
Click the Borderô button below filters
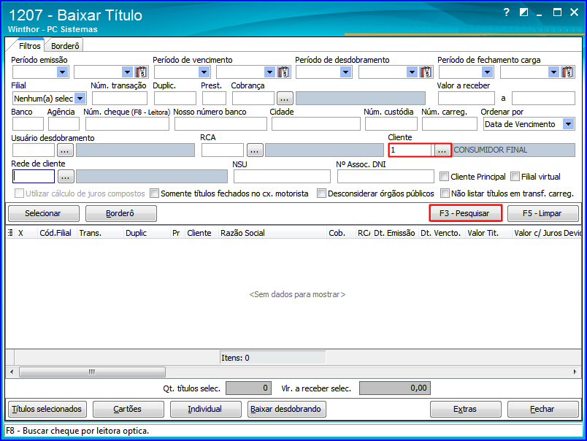pyautogui.click(x=121, y=213)
